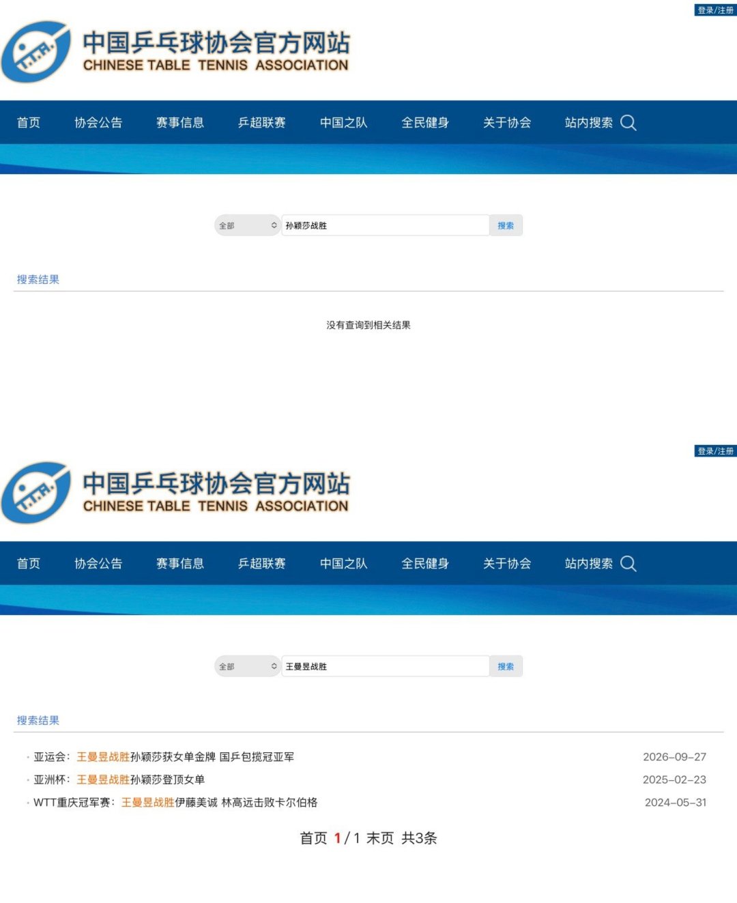Click CHINESE TABLE TENNIS ASSOCIATION text above 王曼昱战胜 search
737x903 pixels.
point(216,506)
